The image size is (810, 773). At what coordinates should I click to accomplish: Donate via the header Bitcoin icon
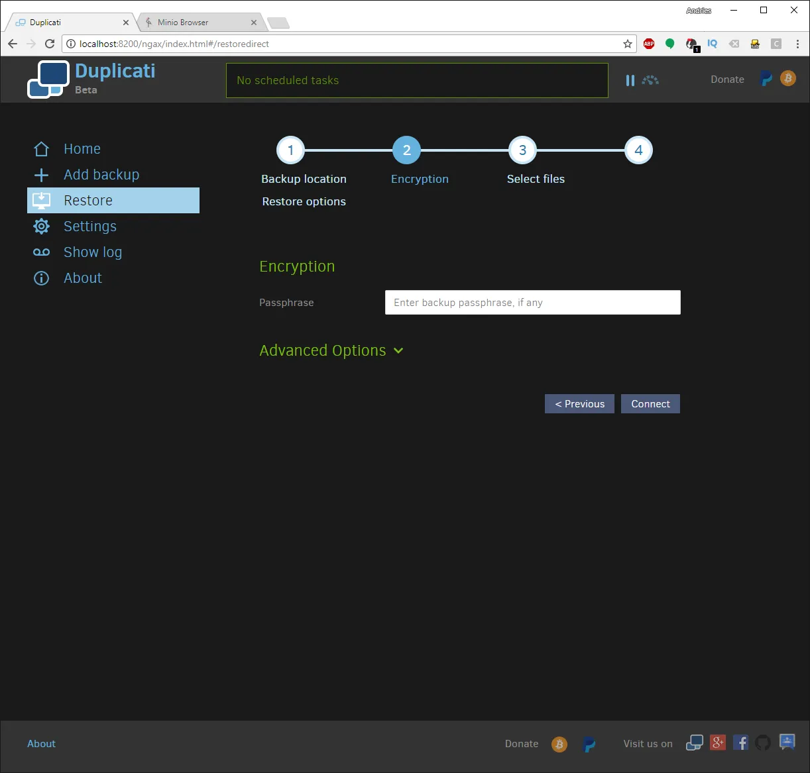[788, 79]
